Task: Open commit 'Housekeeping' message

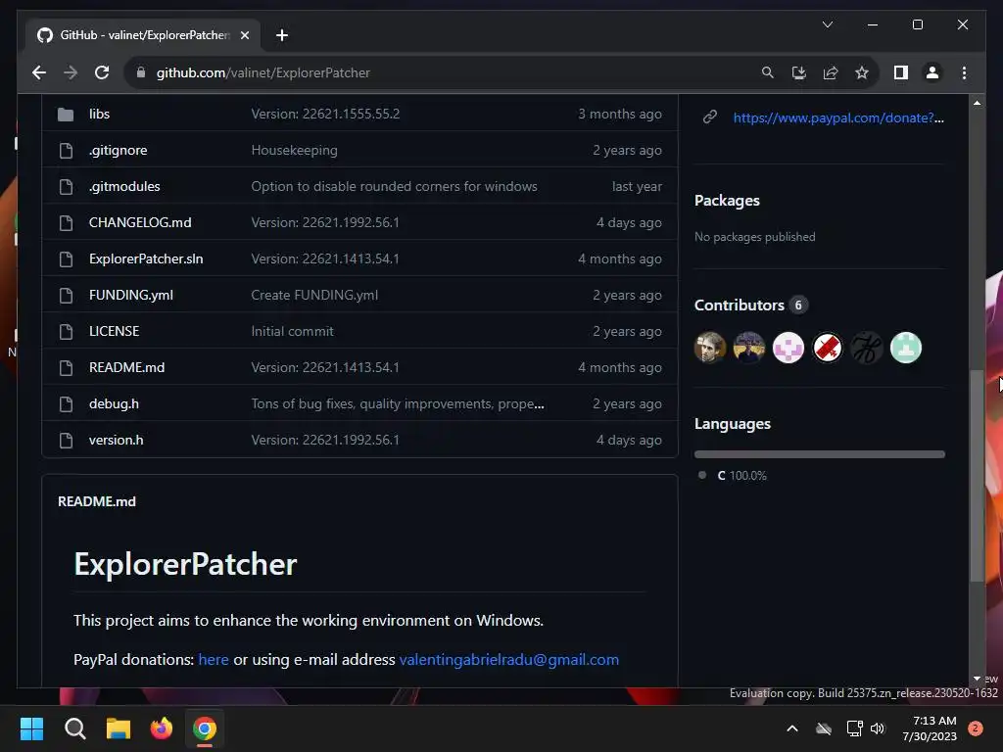Action: pos(294,150)
